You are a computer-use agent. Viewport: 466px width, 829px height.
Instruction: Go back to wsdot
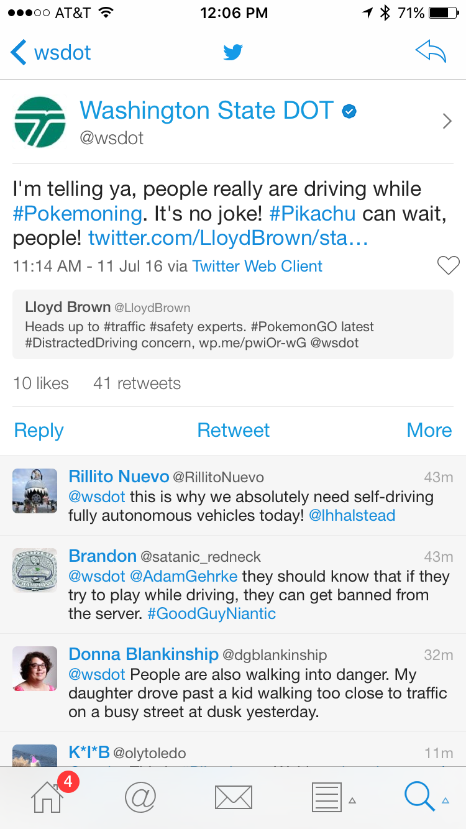point(51,52)
